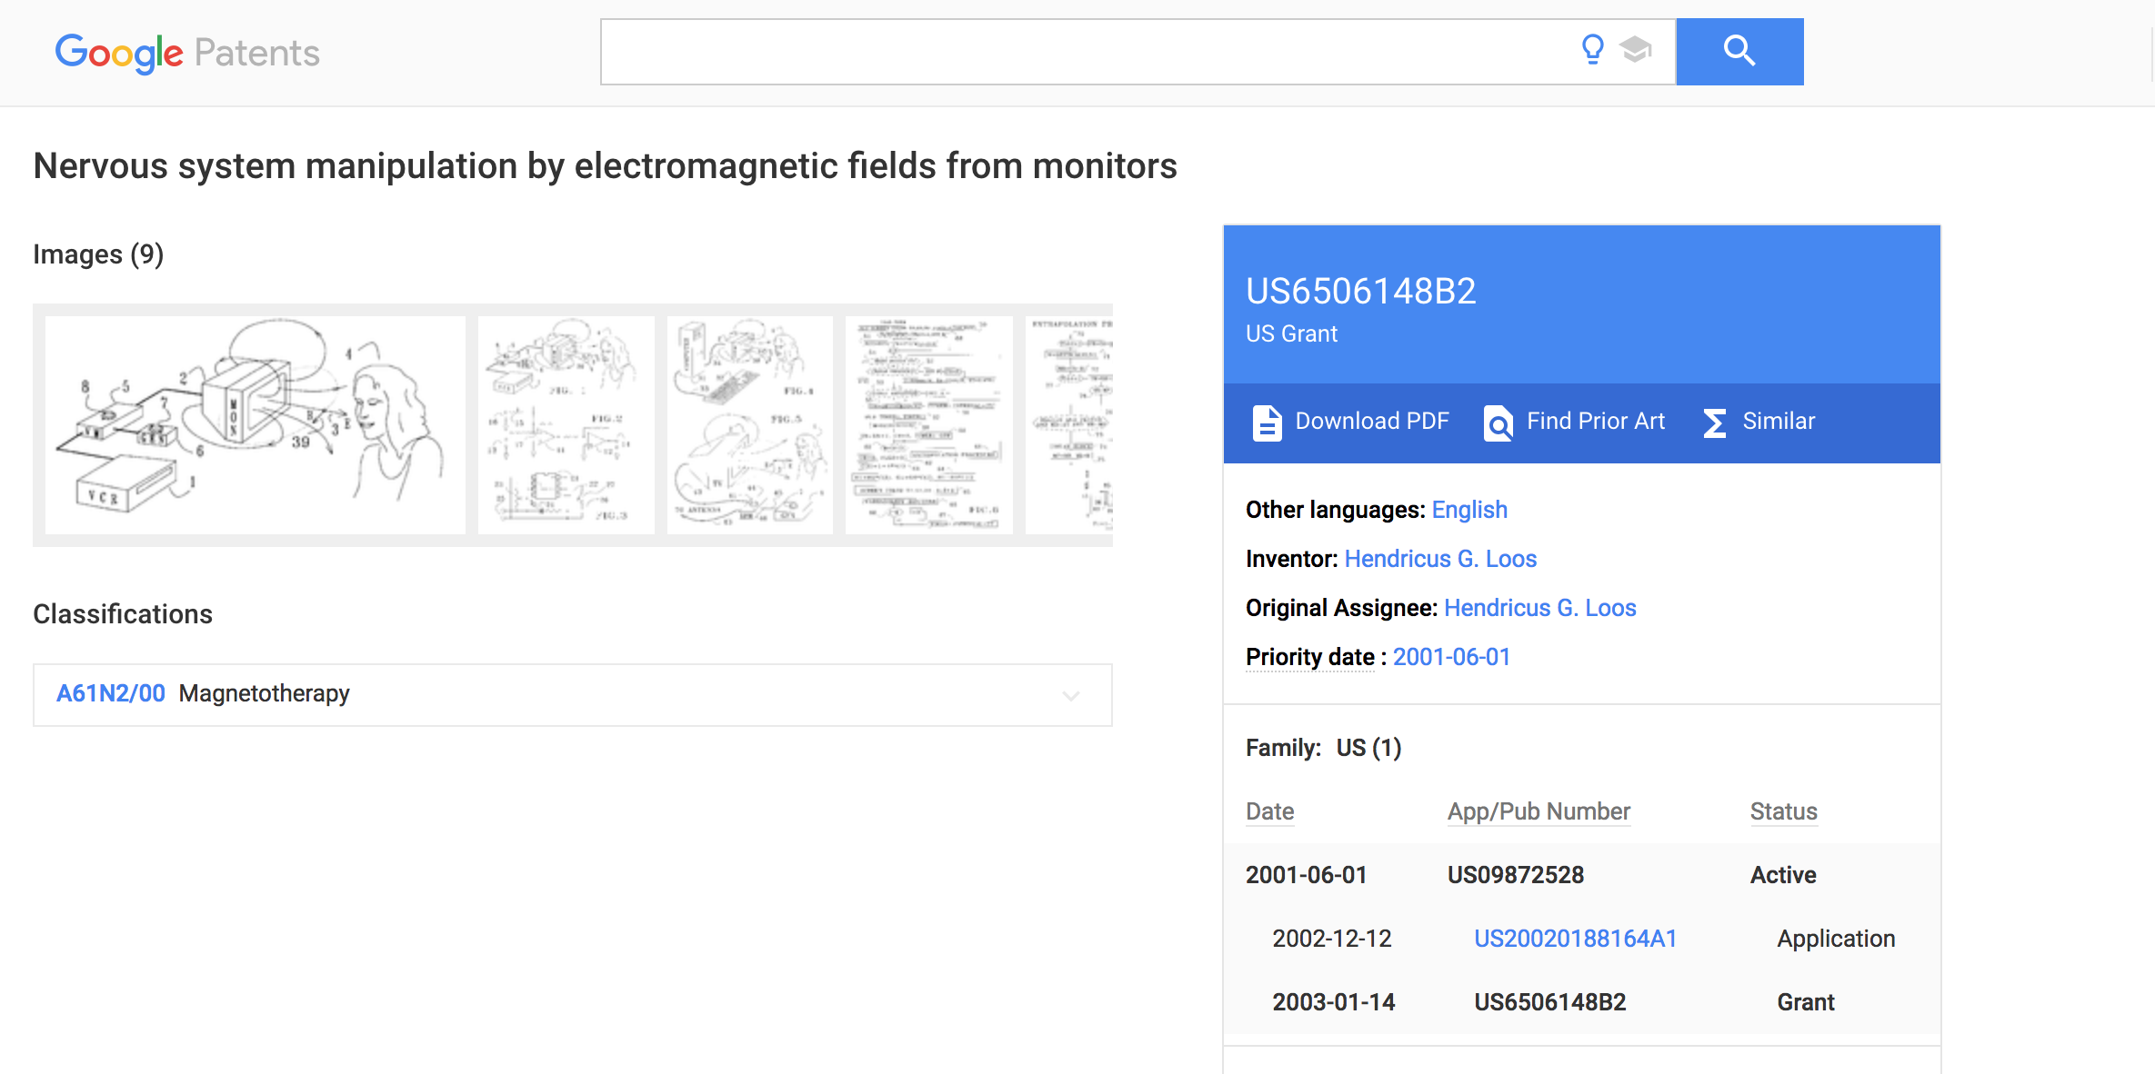Click the Application status cell
The width and height of the screenshot is (2155, 1074).
point(1836,939)
